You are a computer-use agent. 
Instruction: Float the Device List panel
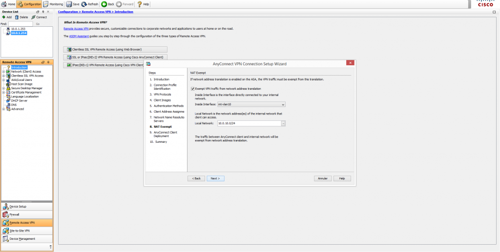click(x=38, y=12)
